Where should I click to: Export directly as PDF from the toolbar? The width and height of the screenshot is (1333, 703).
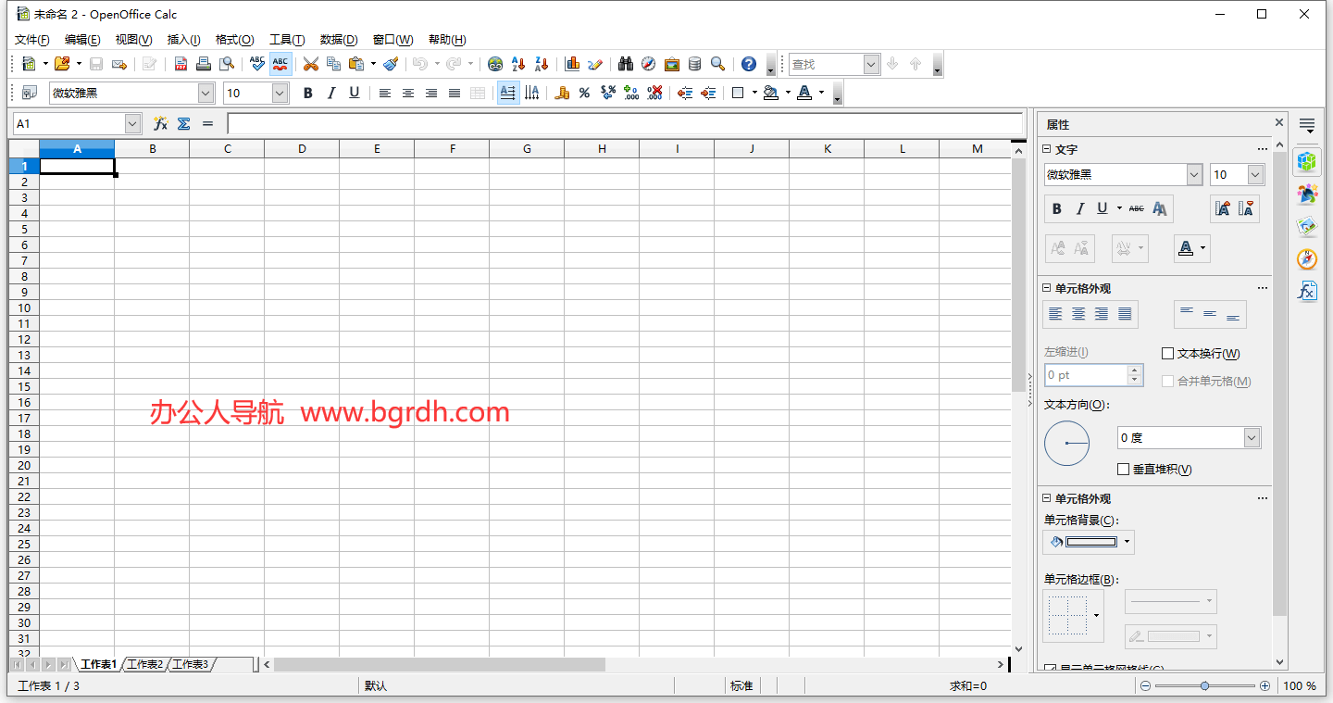coord(181,64)
